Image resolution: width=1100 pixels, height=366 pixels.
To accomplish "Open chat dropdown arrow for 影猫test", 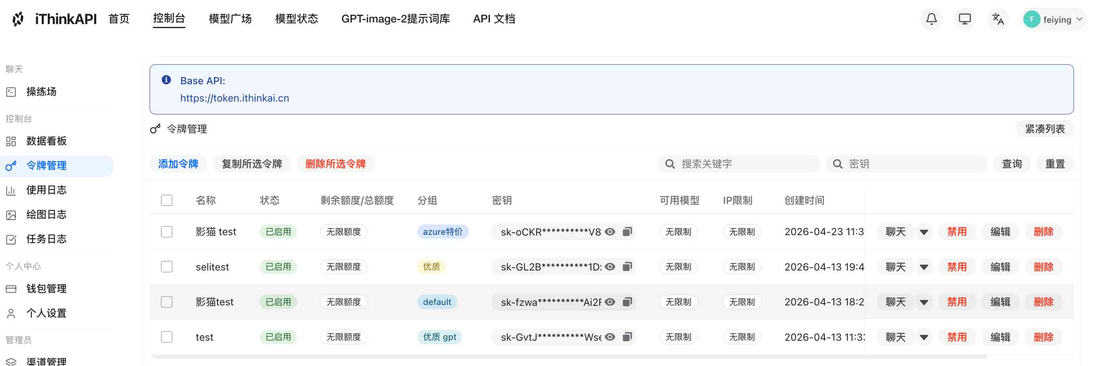I will click(x=924, y=302).
